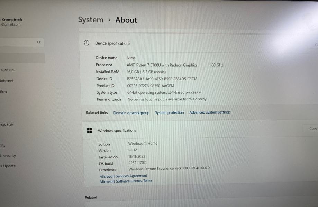Click the Krompircek account name
The height and width of the screenshot is (207, 318).
[11, 20]
